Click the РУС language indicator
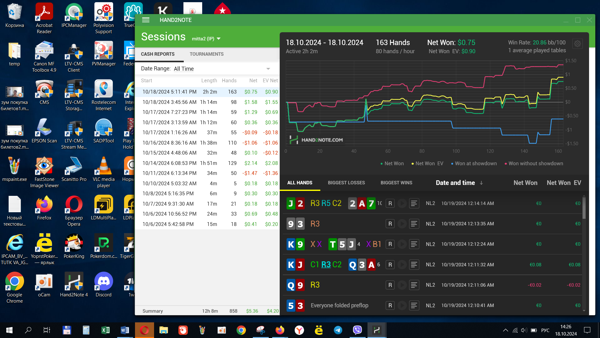The width and height of the screenshot is (600, 338). pyautogui.click(x=545, y=330)
